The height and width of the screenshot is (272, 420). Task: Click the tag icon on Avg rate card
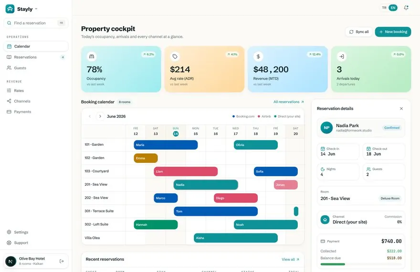(x=175, y=56)
